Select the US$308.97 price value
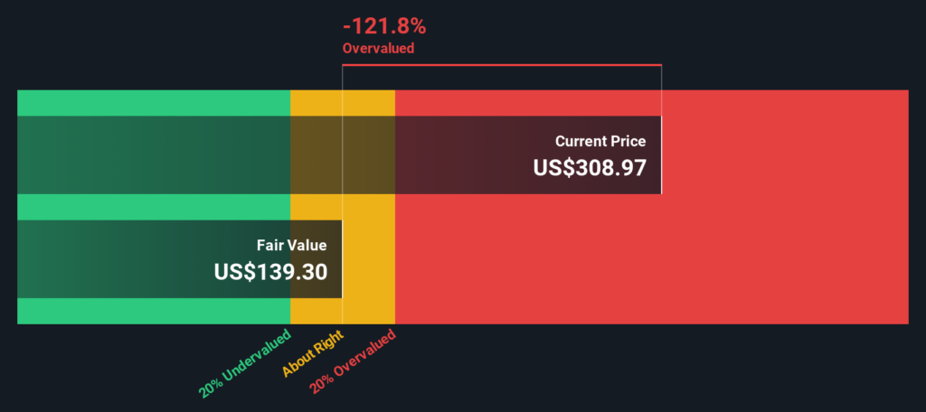This screenshot has width=926, height=412. point(590,167)
